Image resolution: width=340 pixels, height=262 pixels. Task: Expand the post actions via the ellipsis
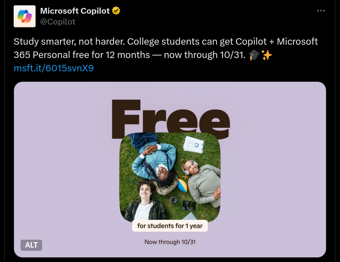[321, 10]
